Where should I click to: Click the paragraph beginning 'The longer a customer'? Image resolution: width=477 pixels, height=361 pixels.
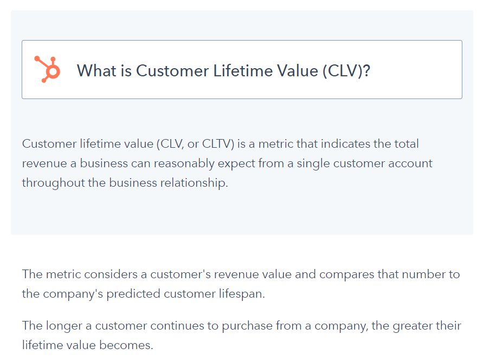click(x=242, y=335)
